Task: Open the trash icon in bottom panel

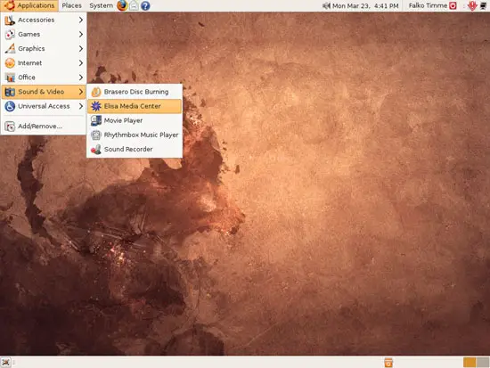Action: (x=388, y=363)
